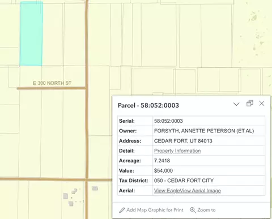This screenshot has height=219, width=272.
Task: Click the building footprint east of the road
Action: [95, 188]
